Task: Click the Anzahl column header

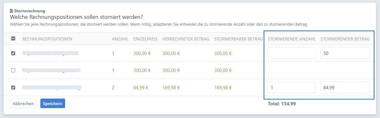Action: 120,39
